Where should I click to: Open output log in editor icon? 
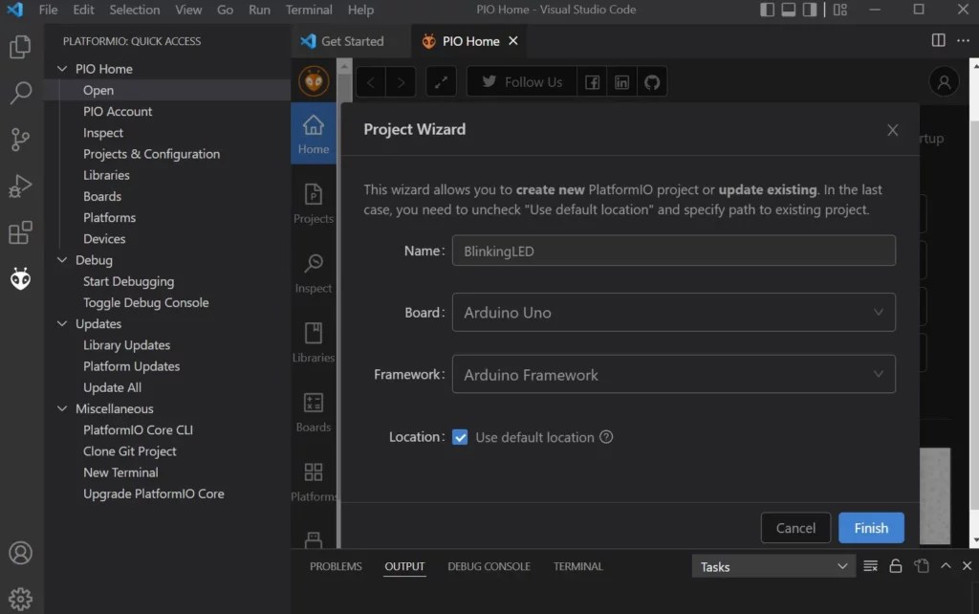922,566
